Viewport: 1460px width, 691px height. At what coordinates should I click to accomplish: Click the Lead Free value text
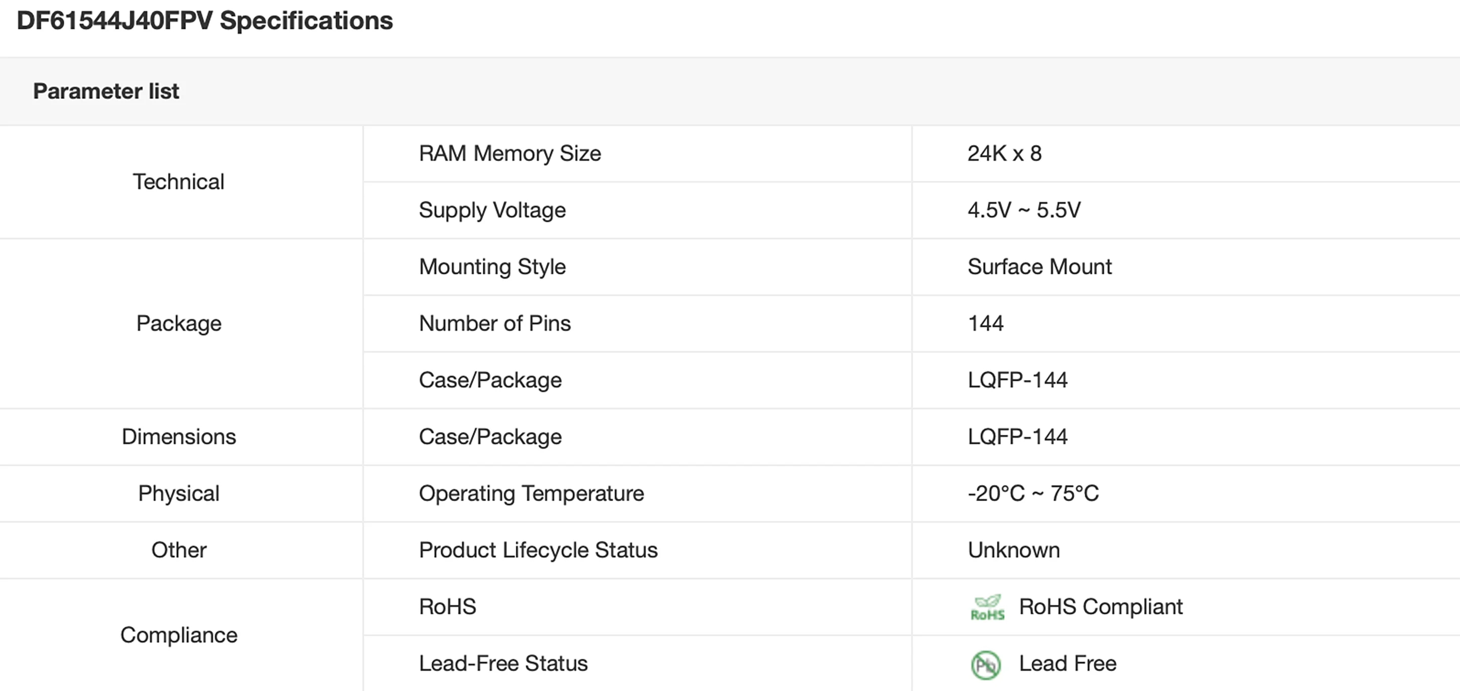[1067, 663]
